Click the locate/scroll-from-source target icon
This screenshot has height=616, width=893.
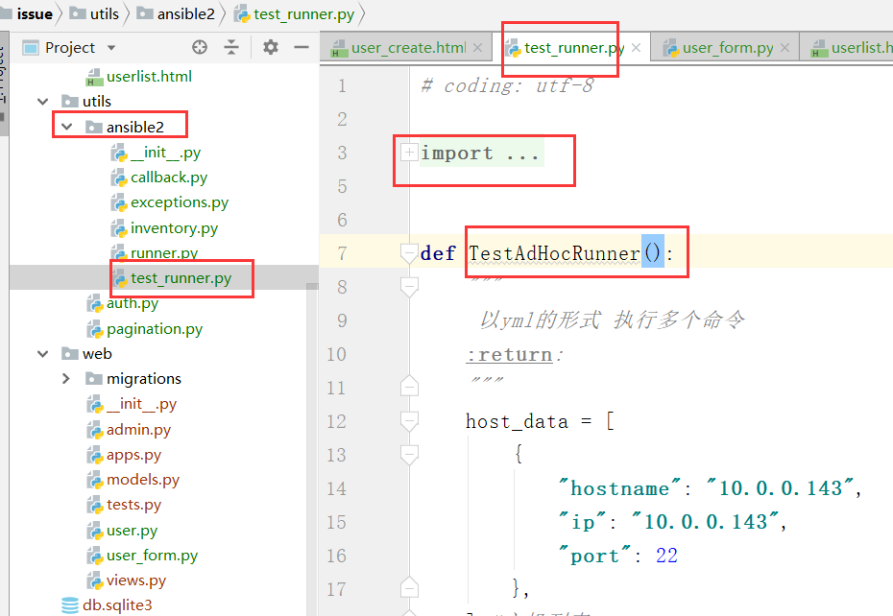[200, 47]
